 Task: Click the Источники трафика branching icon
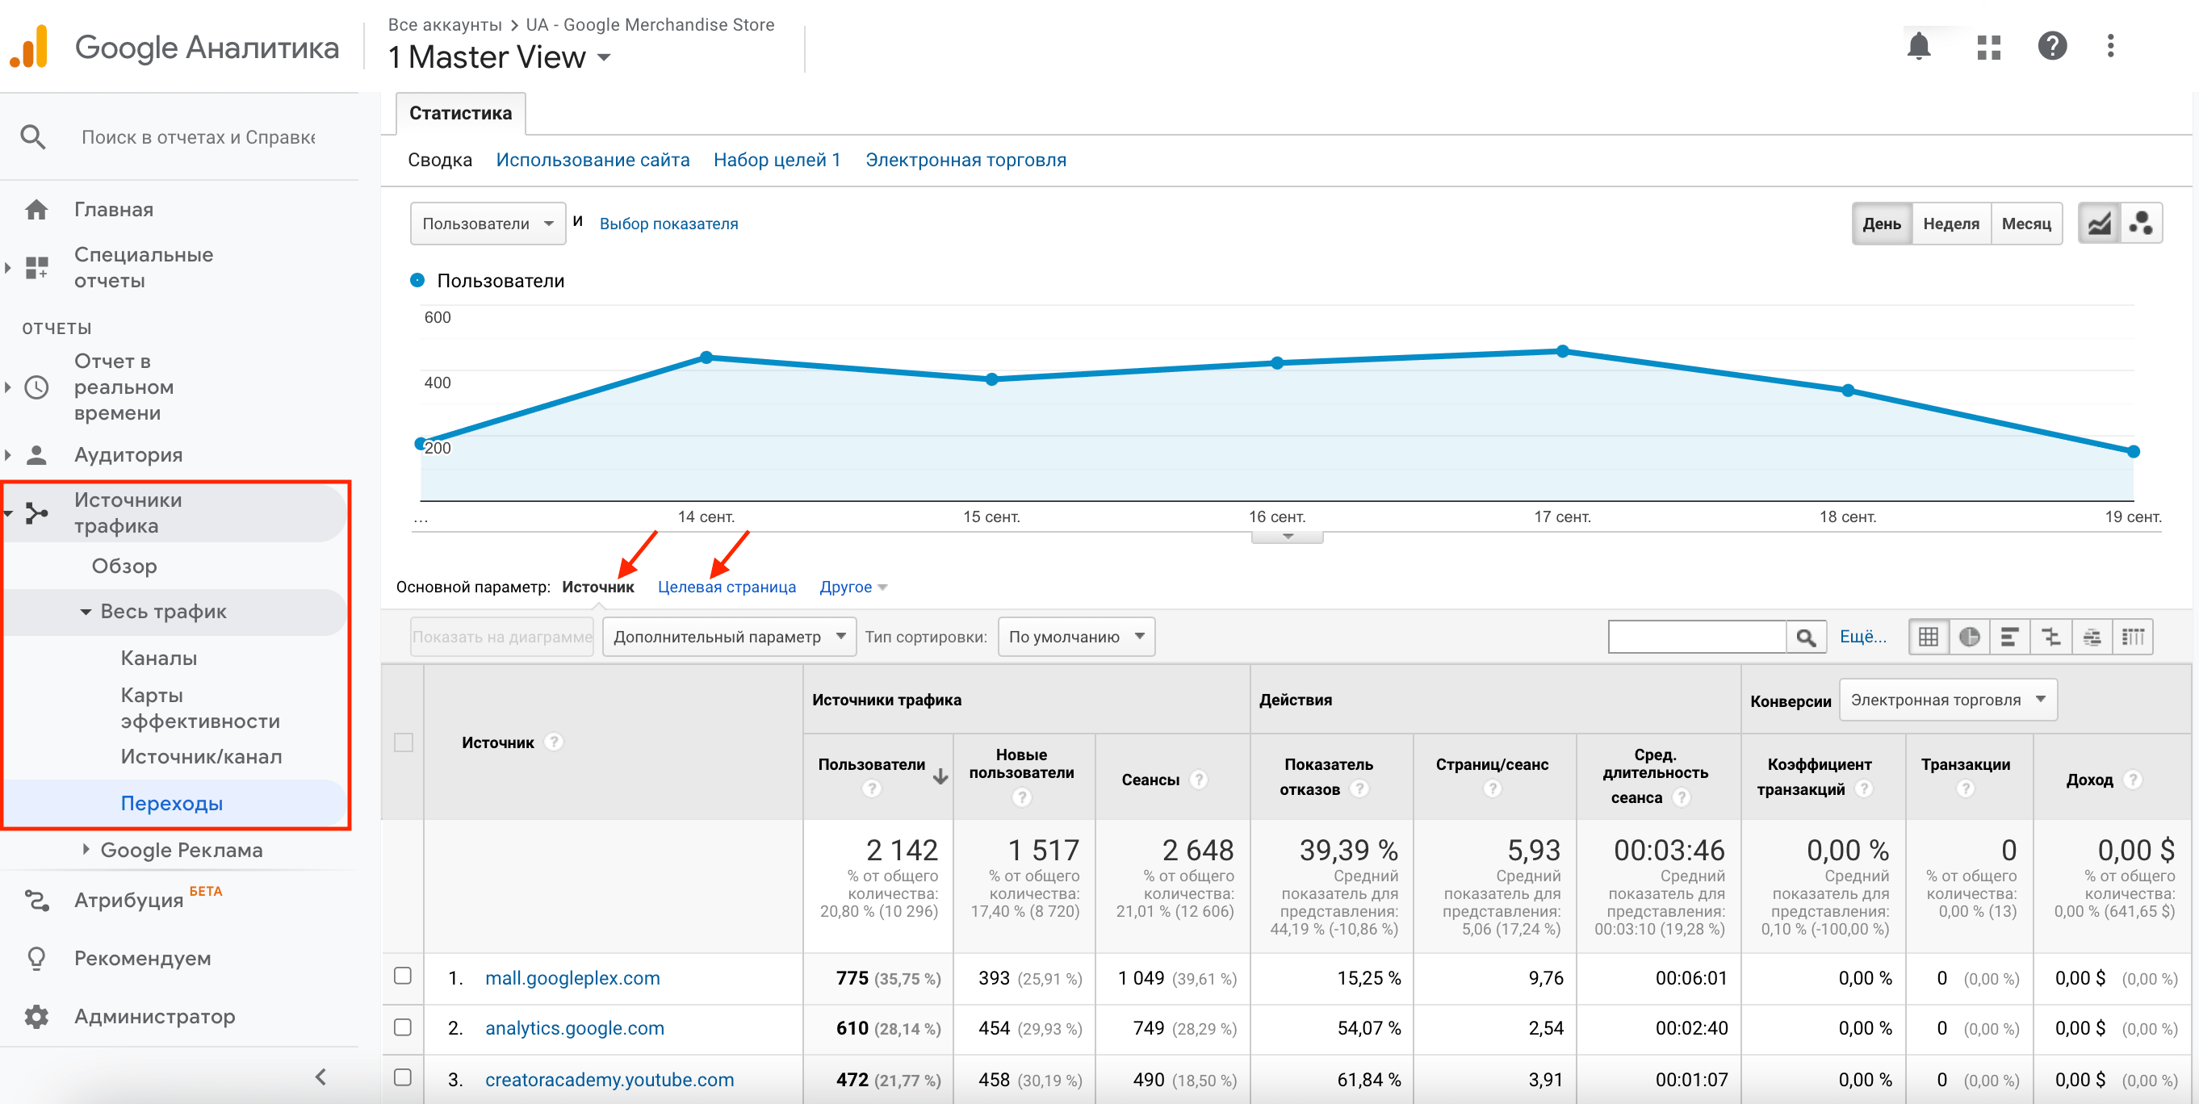[x=36, y=512]
